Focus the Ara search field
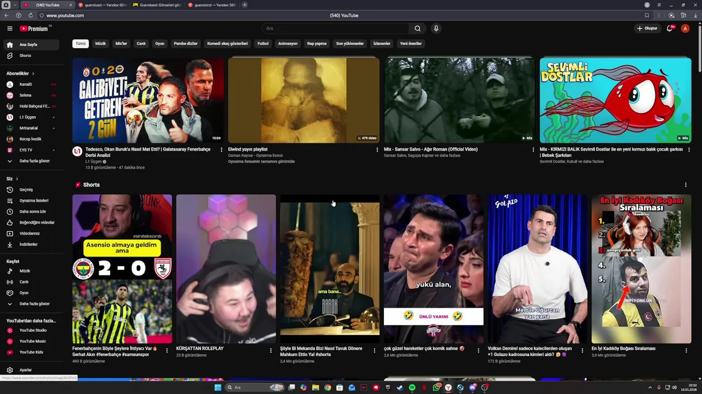702x394 pixels. pyautogui.click(x=335, y=28)
